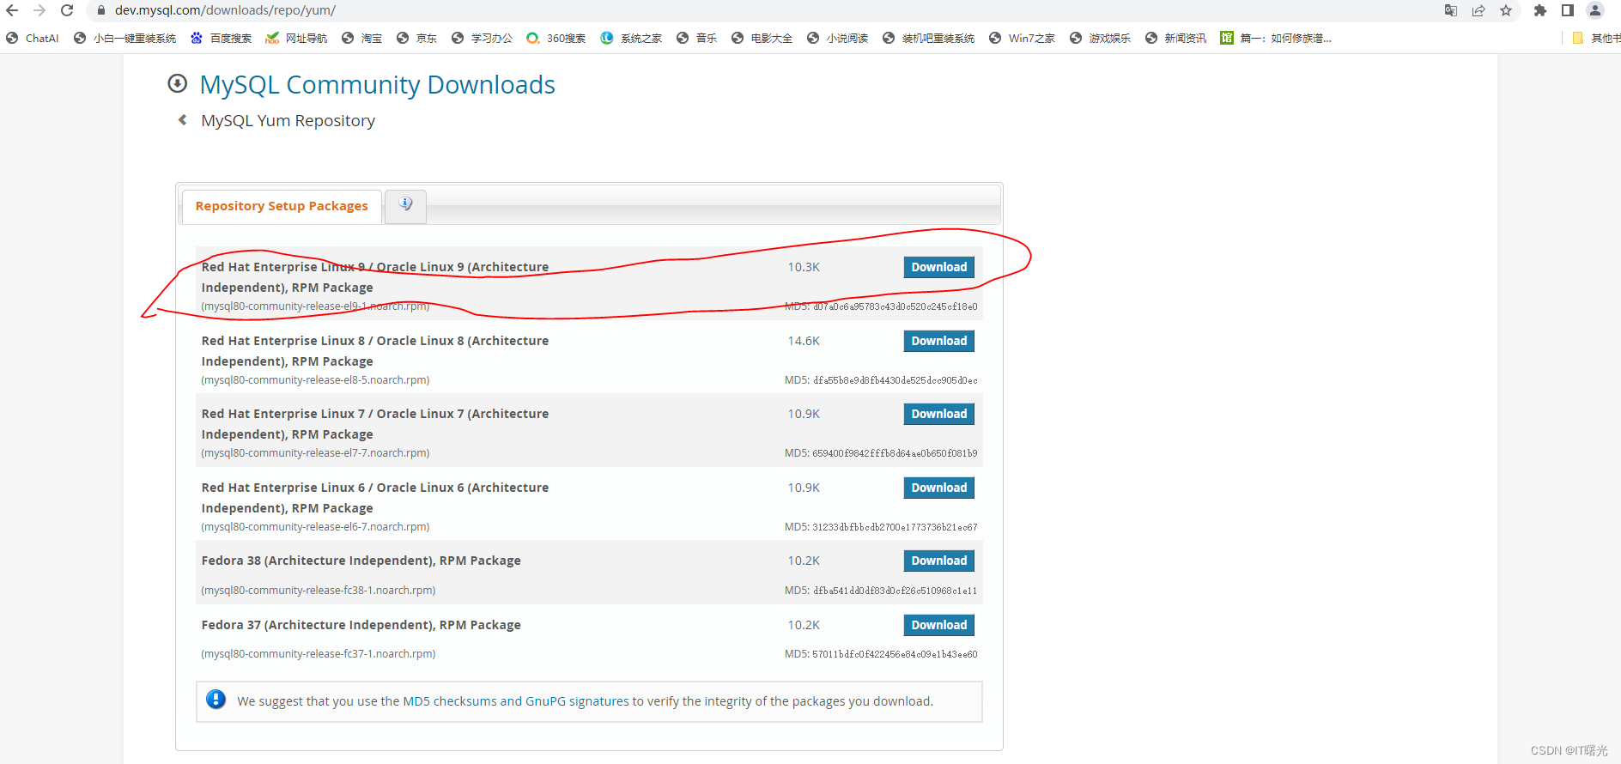Reload the page with refresh icon
The image size is (1621, 764).
67,10
